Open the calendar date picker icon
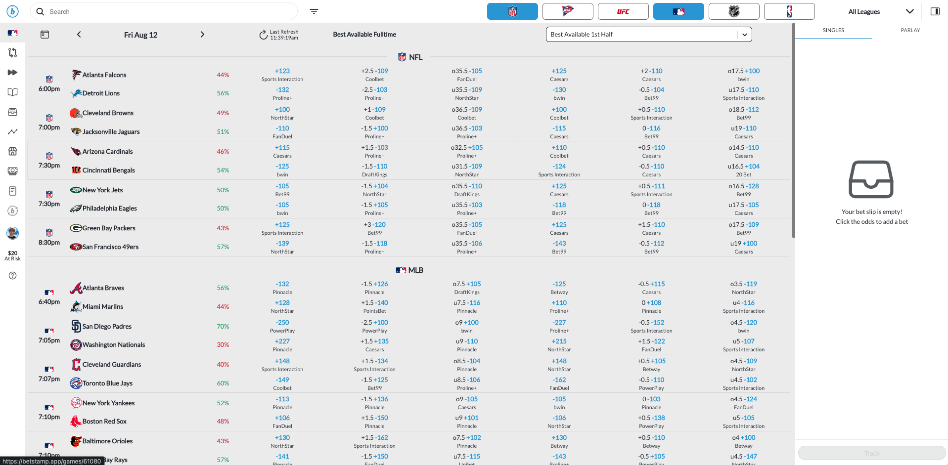 [x=45, y=35]
